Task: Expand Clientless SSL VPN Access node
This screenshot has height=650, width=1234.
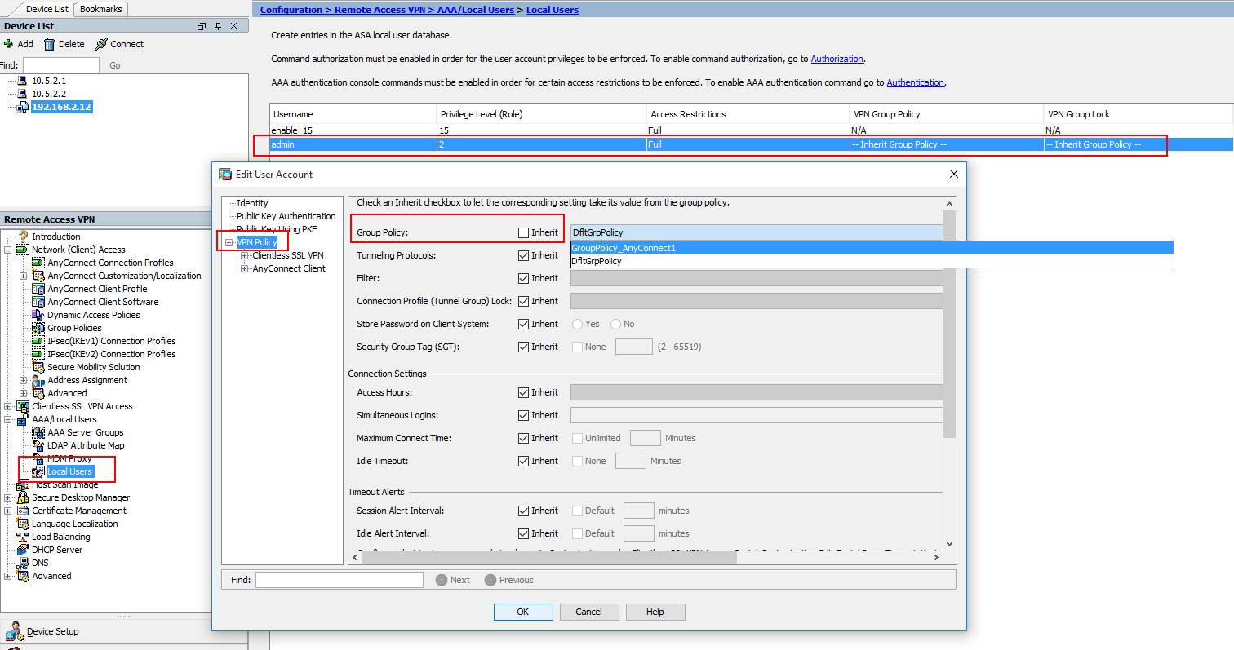Action: pyautogui.click(x=8, y=406)
